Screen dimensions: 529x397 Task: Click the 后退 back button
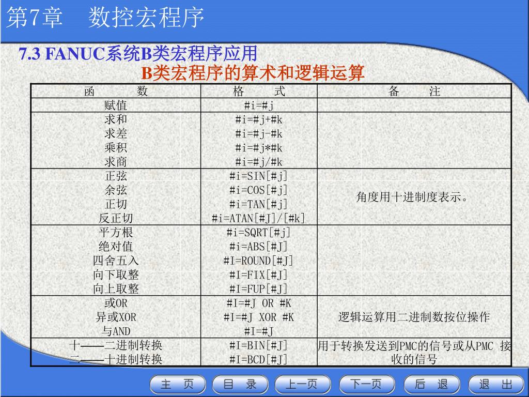431,384
